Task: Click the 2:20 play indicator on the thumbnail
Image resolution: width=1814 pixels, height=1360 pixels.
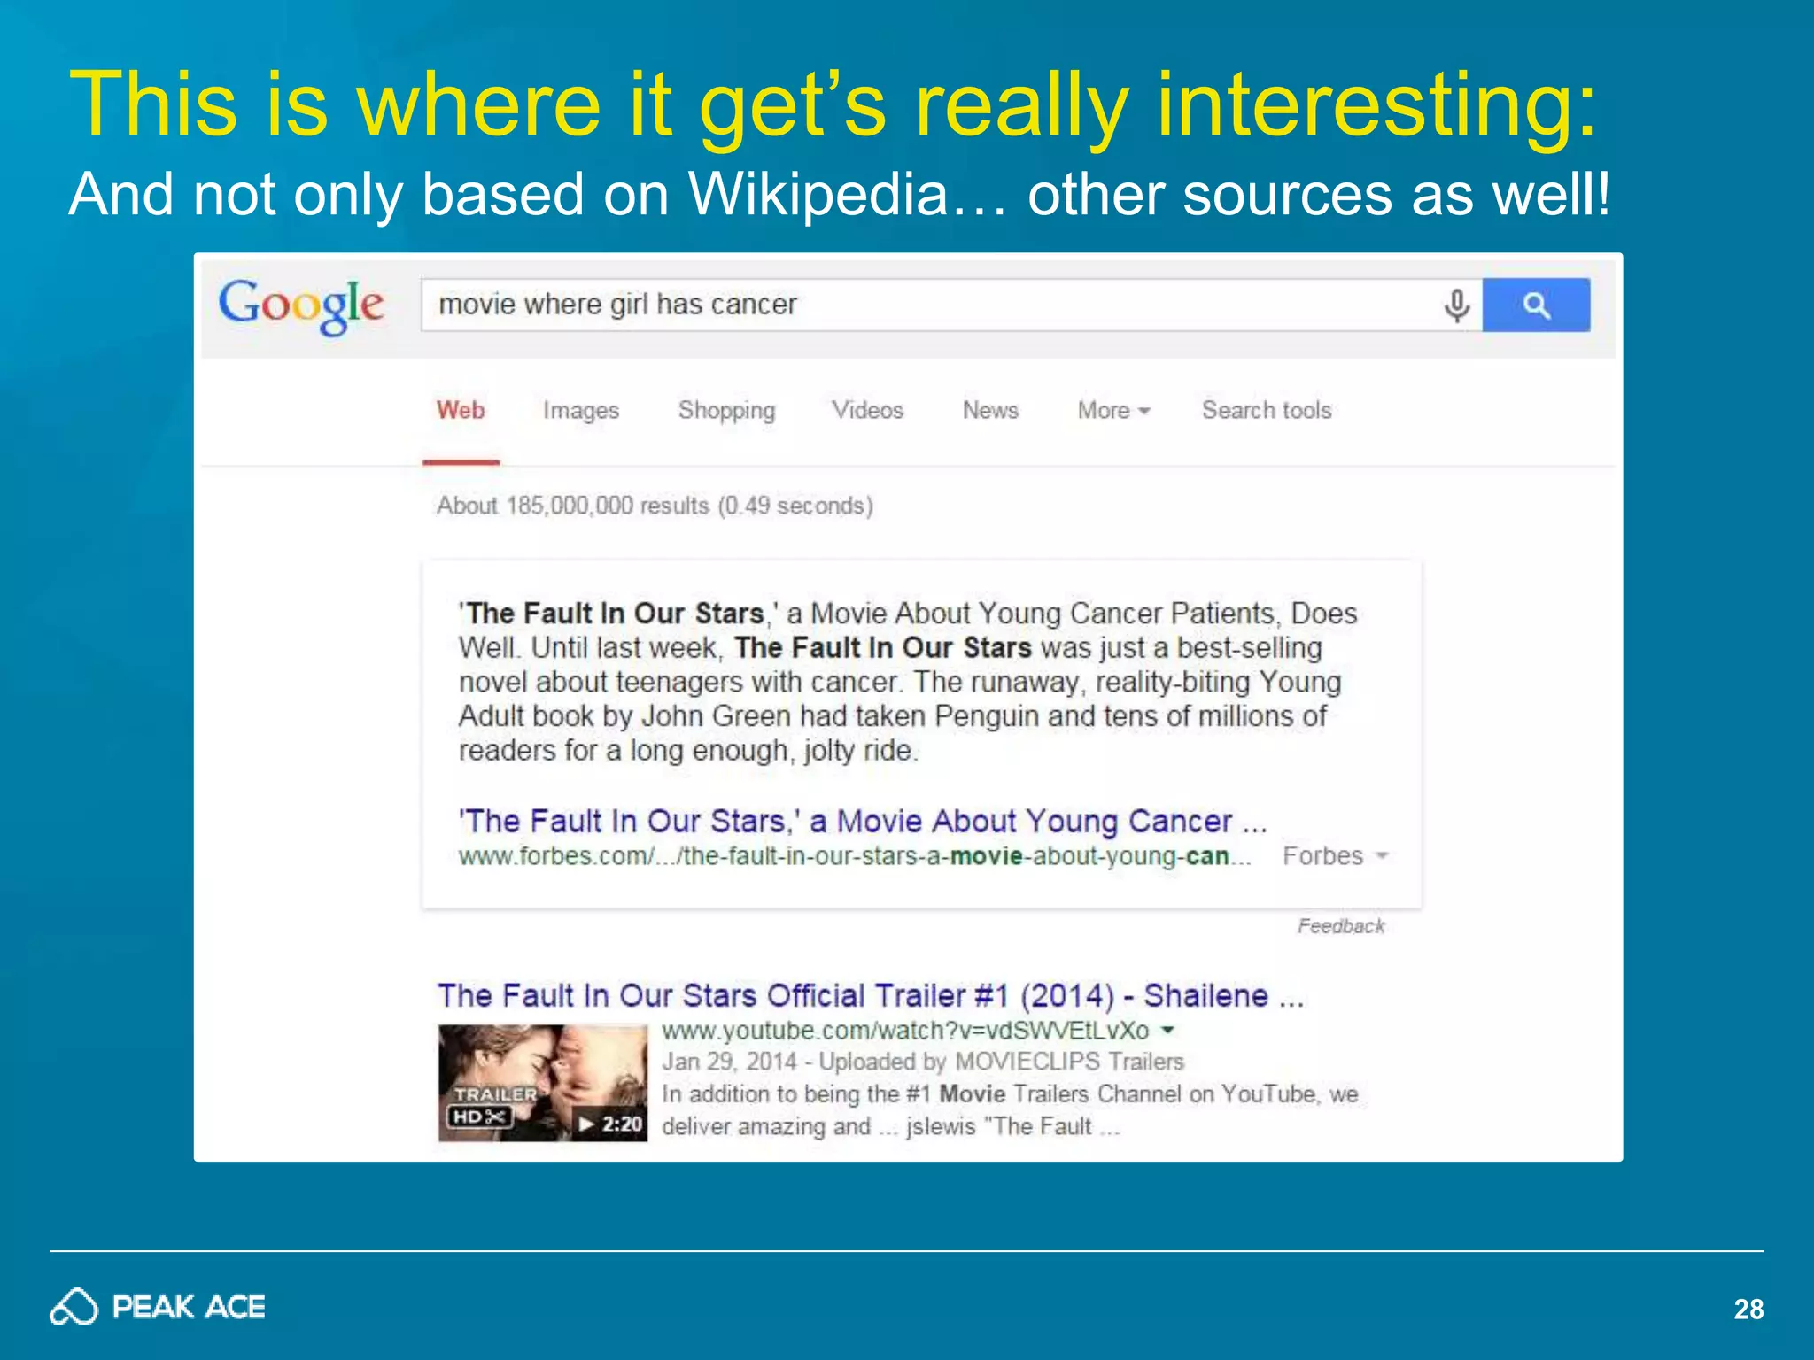Action: click(610, 1124)
